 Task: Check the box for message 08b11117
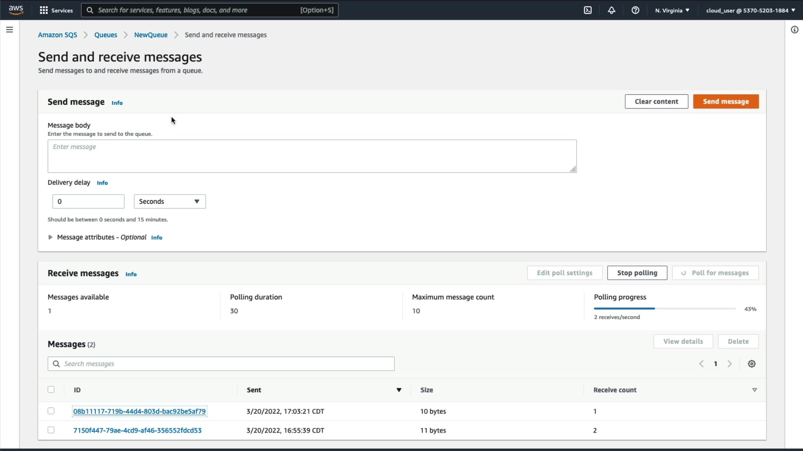click(51, 411)
